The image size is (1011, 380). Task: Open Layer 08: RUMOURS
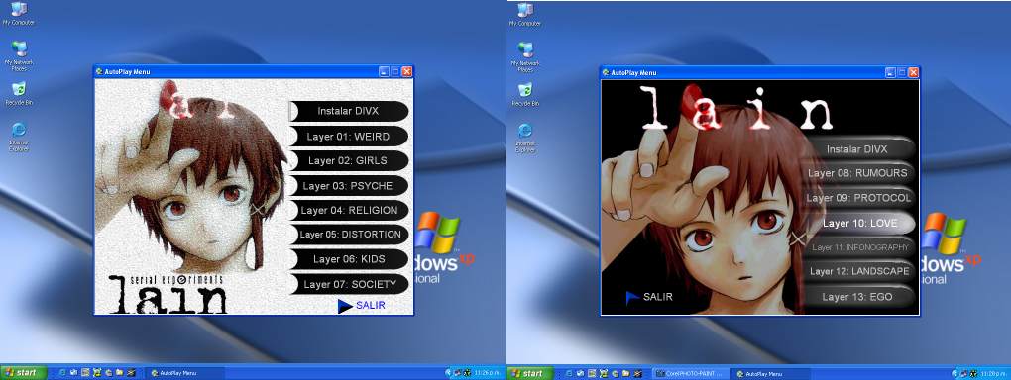[x=857, y=173]
